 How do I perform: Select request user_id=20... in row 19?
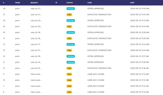coord(36,27)
